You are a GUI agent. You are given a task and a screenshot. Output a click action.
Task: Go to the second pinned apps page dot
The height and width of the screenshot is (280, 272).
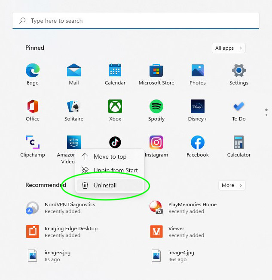click(266, 115)
